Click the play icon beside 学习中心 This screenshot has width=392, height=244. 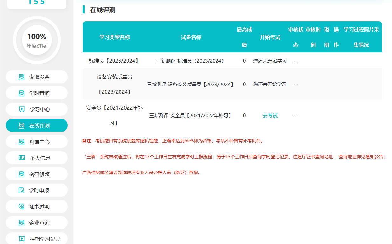[22, 109]
